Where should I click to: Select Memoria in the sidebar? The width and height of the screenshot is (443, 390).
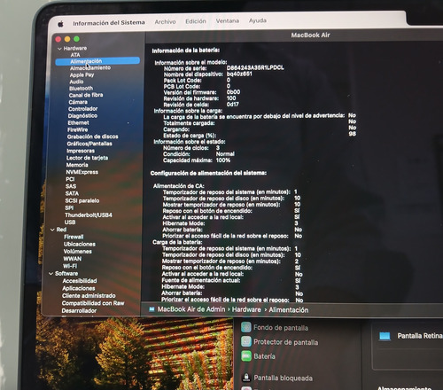tap(77, 165)
